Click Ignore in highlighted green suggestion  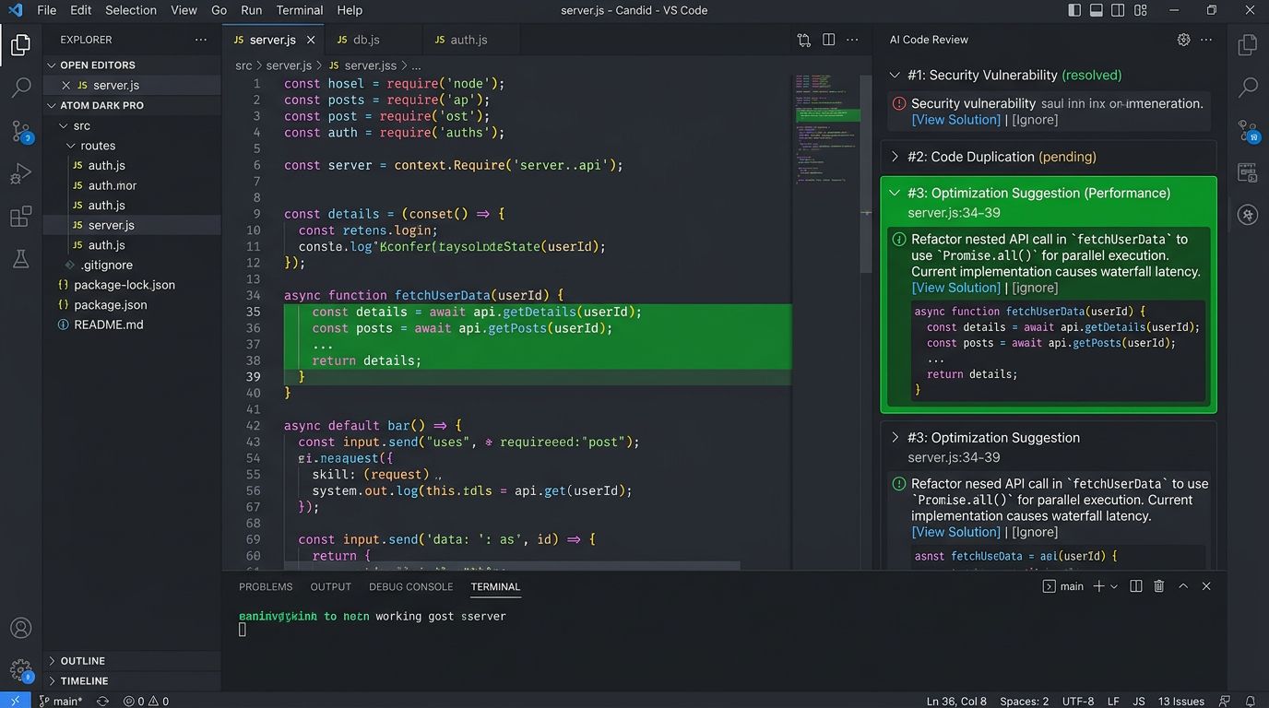click(x=1035, y=288)
